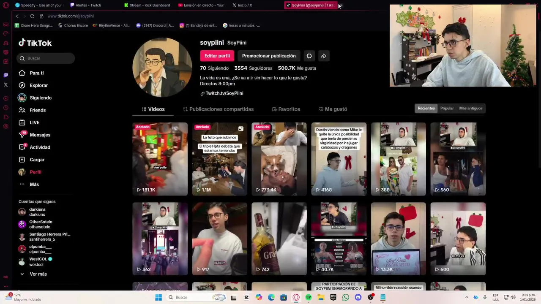Image resolution: width=541 pixels, height=304 pixels.
Task: Open Microsoft Edge from taskbar
Action: 271,297
